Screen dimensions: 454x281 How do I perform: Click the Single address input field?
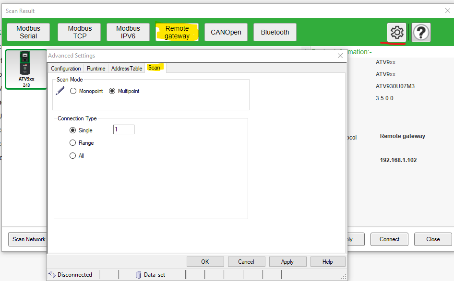[124, 129]
